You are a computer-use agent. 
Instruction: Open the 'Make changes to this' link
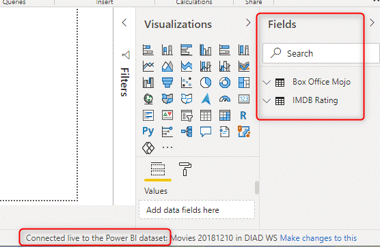click(318, 238)
